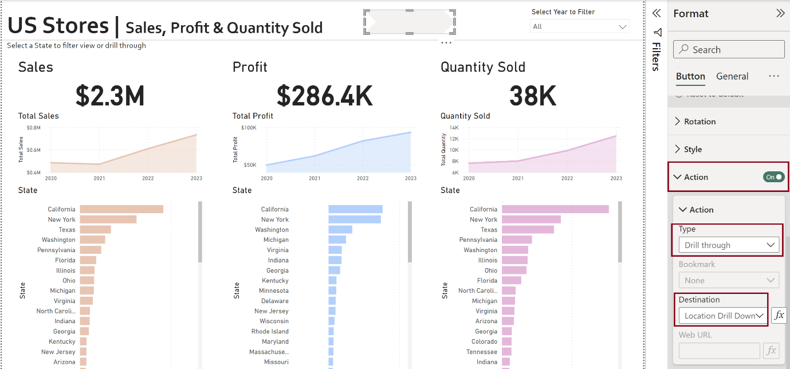The height and width of the screenshot is (369, 790).
Task: Open more options ellipsis in Format pane
Action: tap(774, 76)
